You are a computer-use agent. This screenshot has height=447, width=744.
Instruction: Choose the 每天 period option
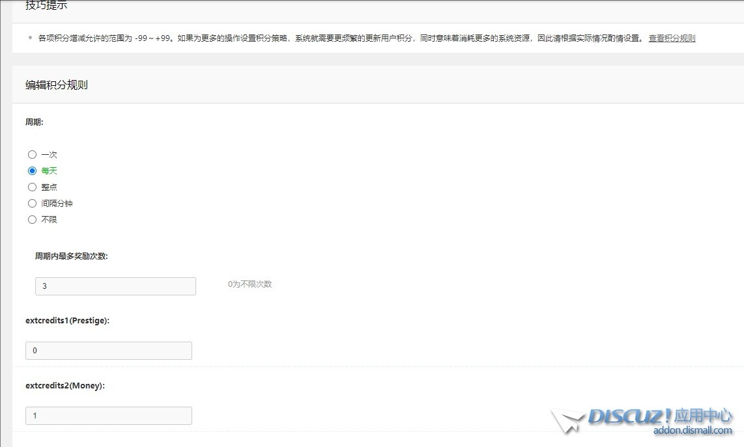tap(32, 171)
